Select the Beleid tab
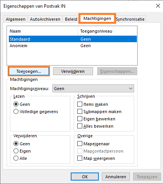The image size is (163, 184). click(71, 19)
